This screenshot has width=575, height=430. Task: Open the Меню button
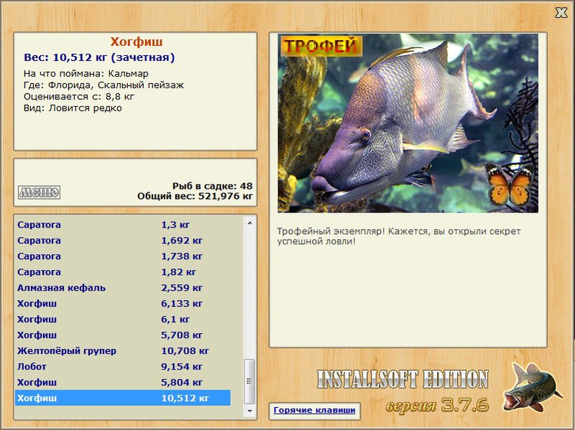pyautogui.click(x=40, y=192)
